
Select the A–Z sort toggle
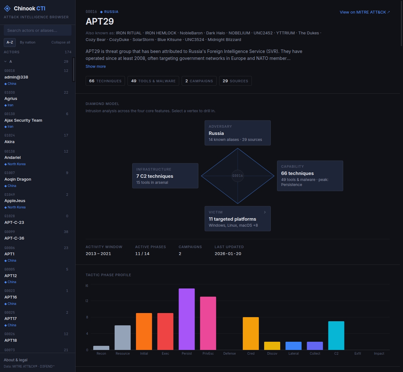click(10, 42)
